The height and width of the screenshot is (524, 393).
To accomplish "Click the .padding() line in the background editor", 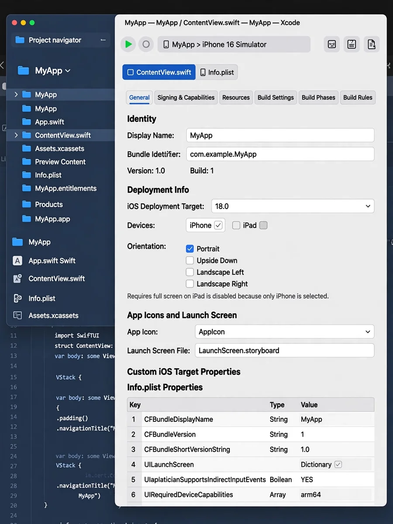I will click(72, 418).
